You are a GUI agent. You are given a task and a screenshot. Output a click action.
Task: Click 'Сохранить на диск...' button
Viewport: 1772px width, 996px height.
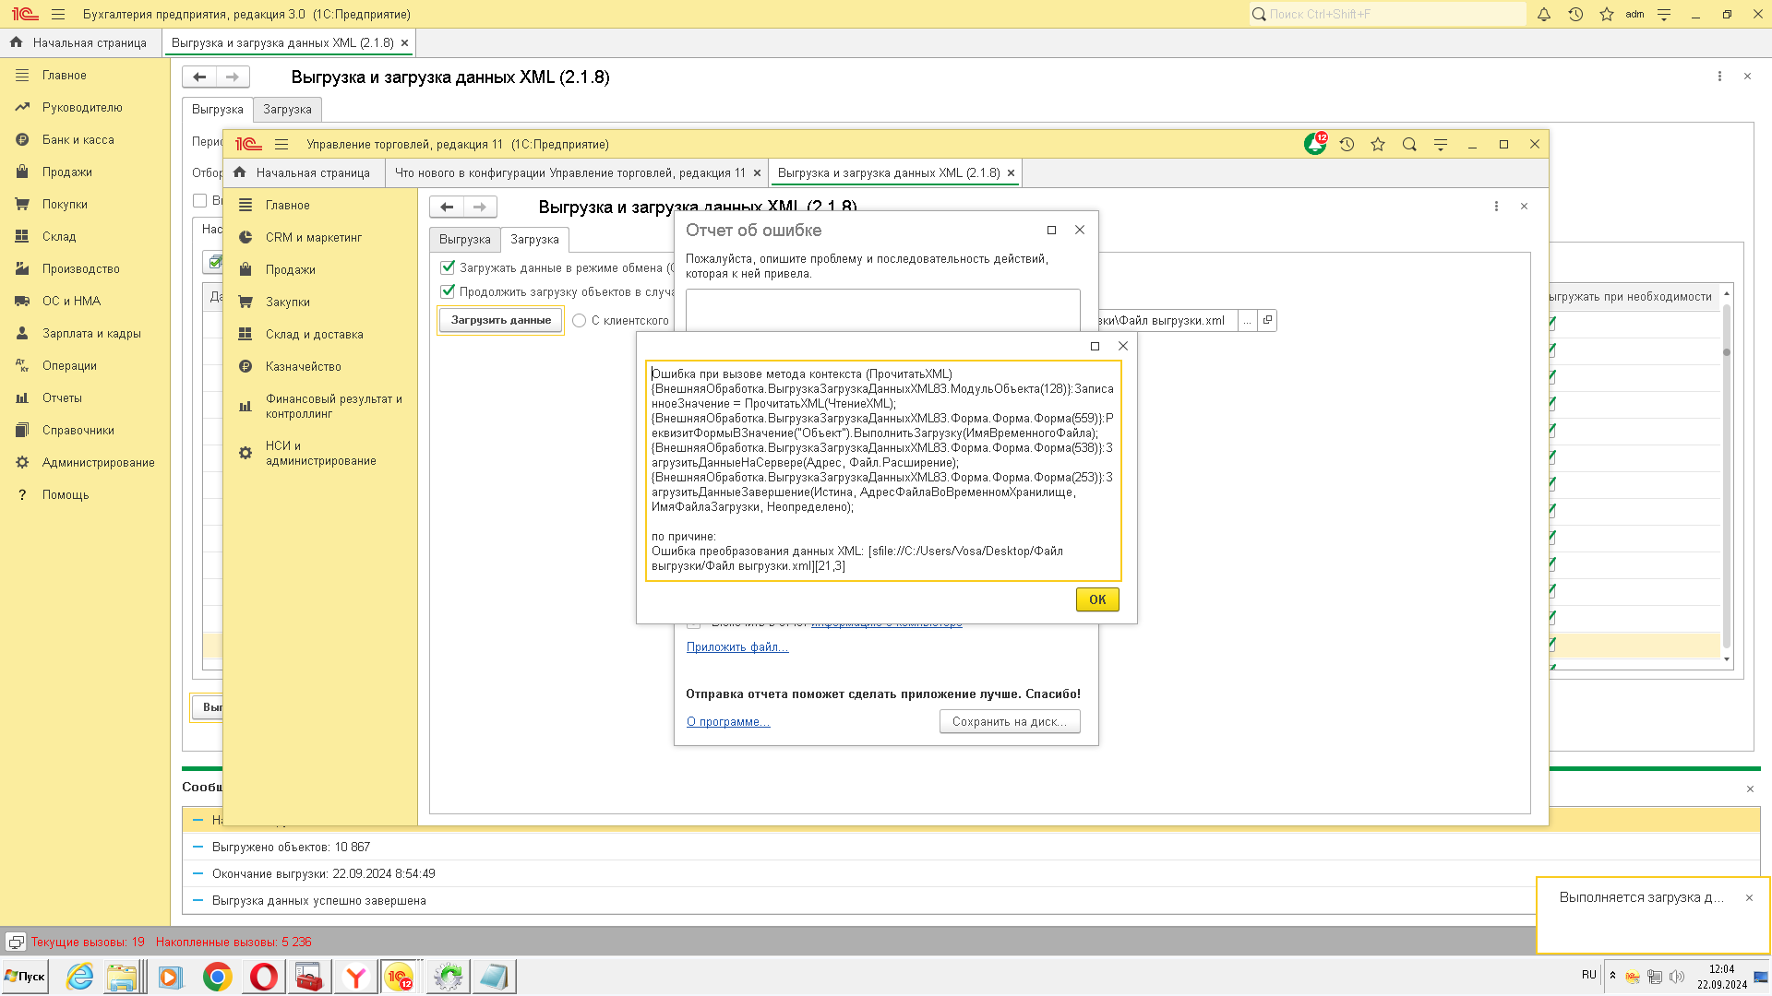point(1010,721)
